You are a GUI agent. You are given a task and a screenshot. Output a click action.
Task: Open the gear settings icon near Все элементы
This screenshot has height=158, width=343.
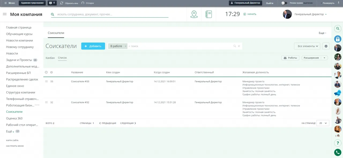point(326,46)
